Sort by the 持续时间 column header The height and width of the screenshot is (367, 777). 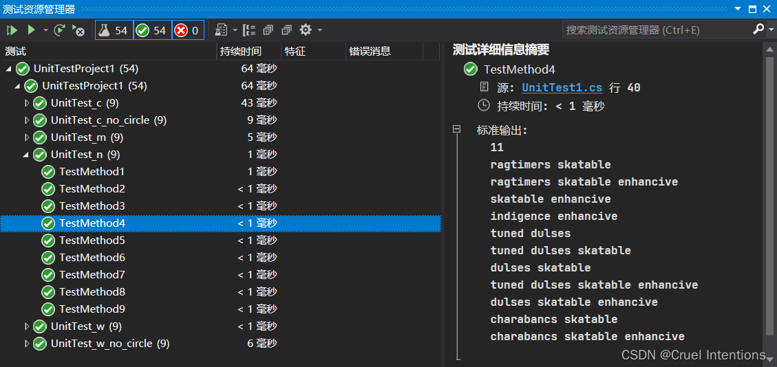(249, 51)
